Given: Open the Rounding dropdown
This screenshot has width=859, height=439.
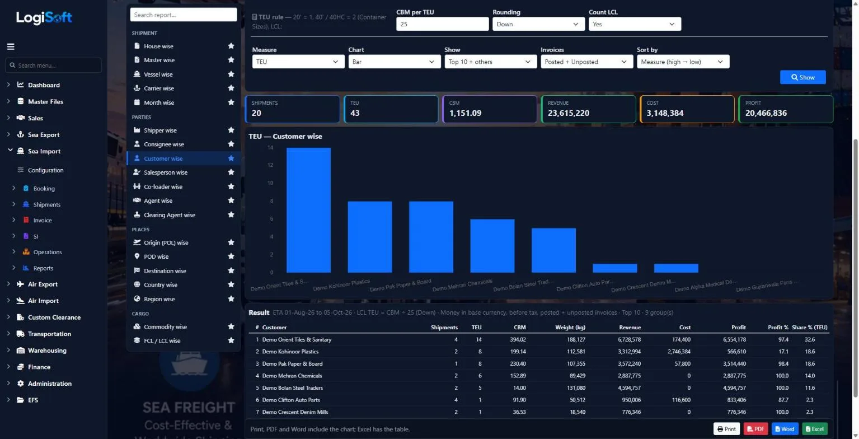Looking at the screenshot, I should [x=539, y=24].
